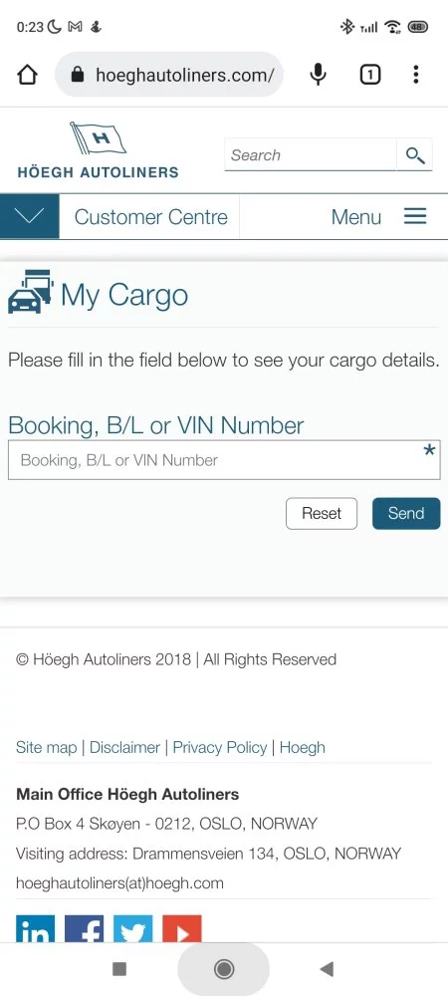This screenshot has height=996, width=448.
Task: Tap the browser home icon
Action: tap(27, 75)
